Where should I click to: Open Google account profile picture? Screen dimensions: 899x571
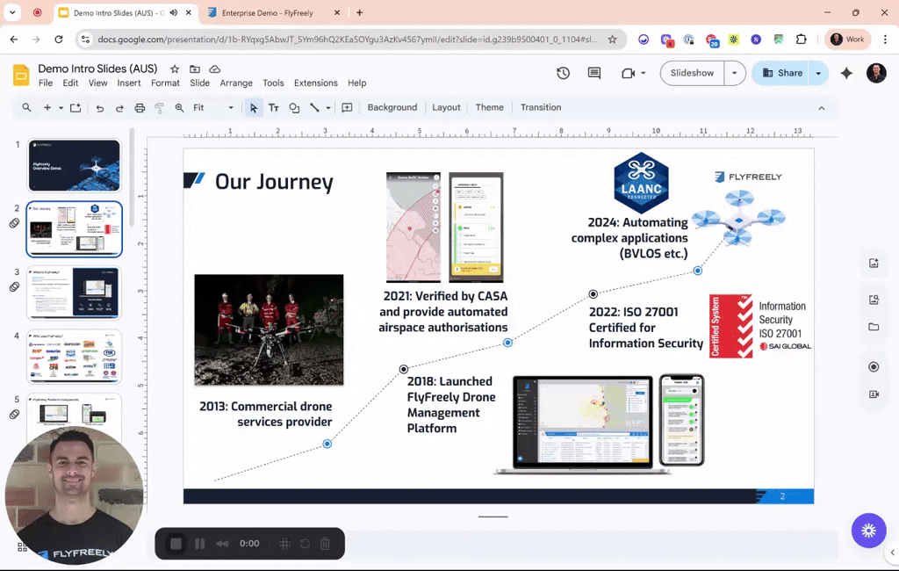tap(876, 73)
